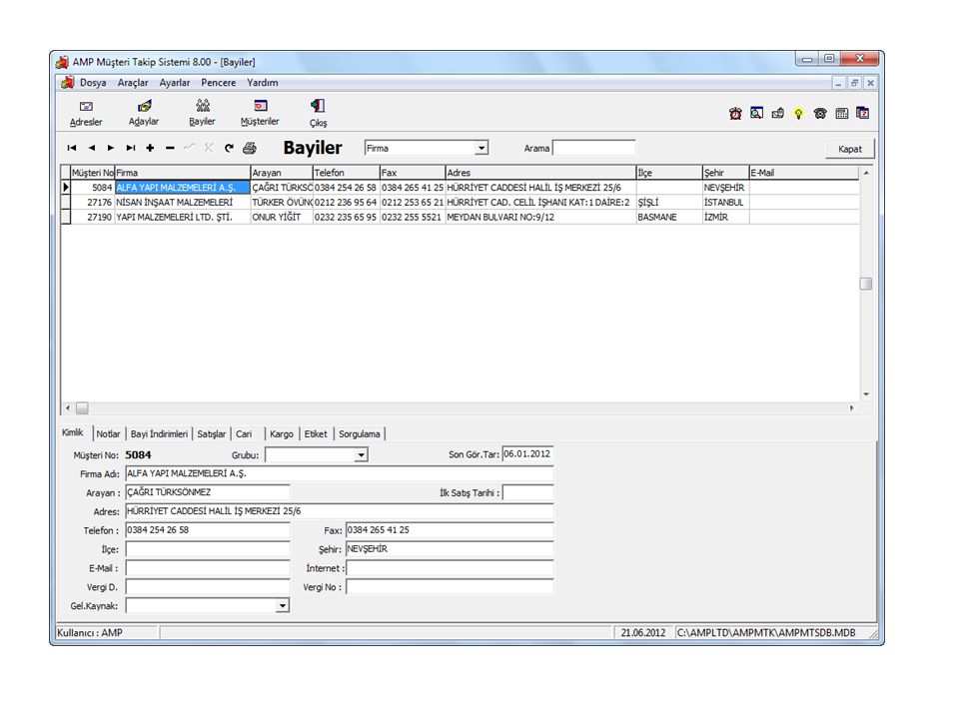
Task: Select the Kimlik tab
Action: (73, 432)
